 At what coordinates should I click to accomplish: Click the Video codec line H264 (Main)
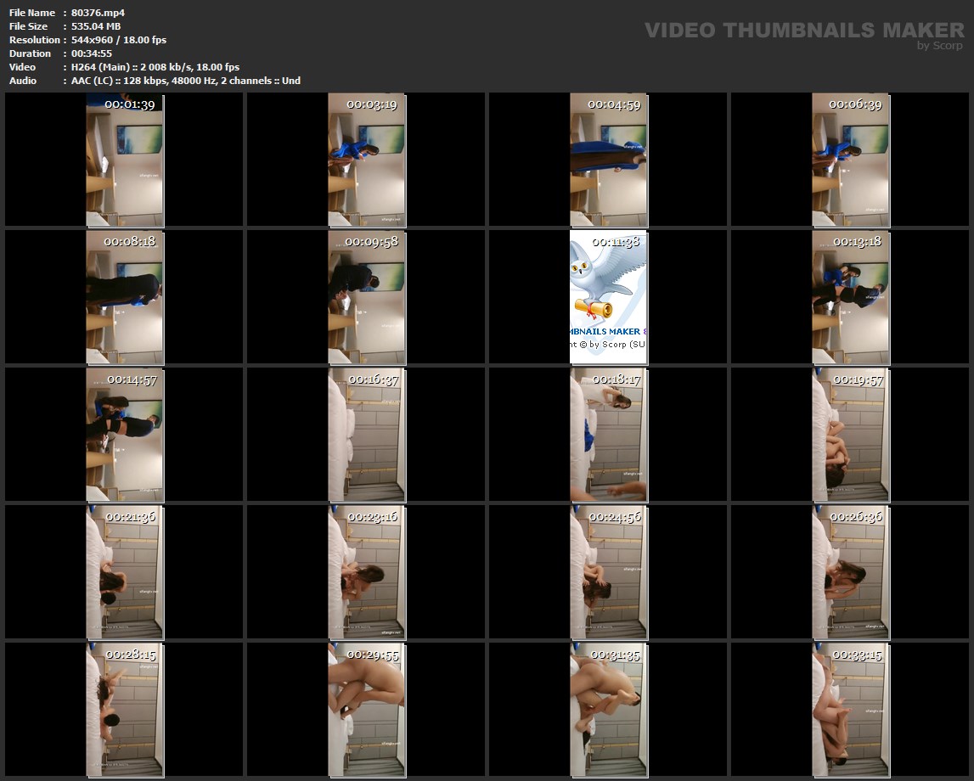155,67
